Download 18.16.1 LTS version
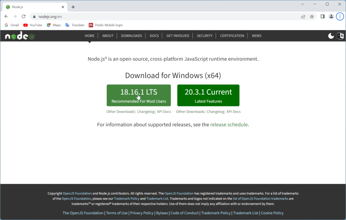Screen dimensions: 346x220 [139, 95]
